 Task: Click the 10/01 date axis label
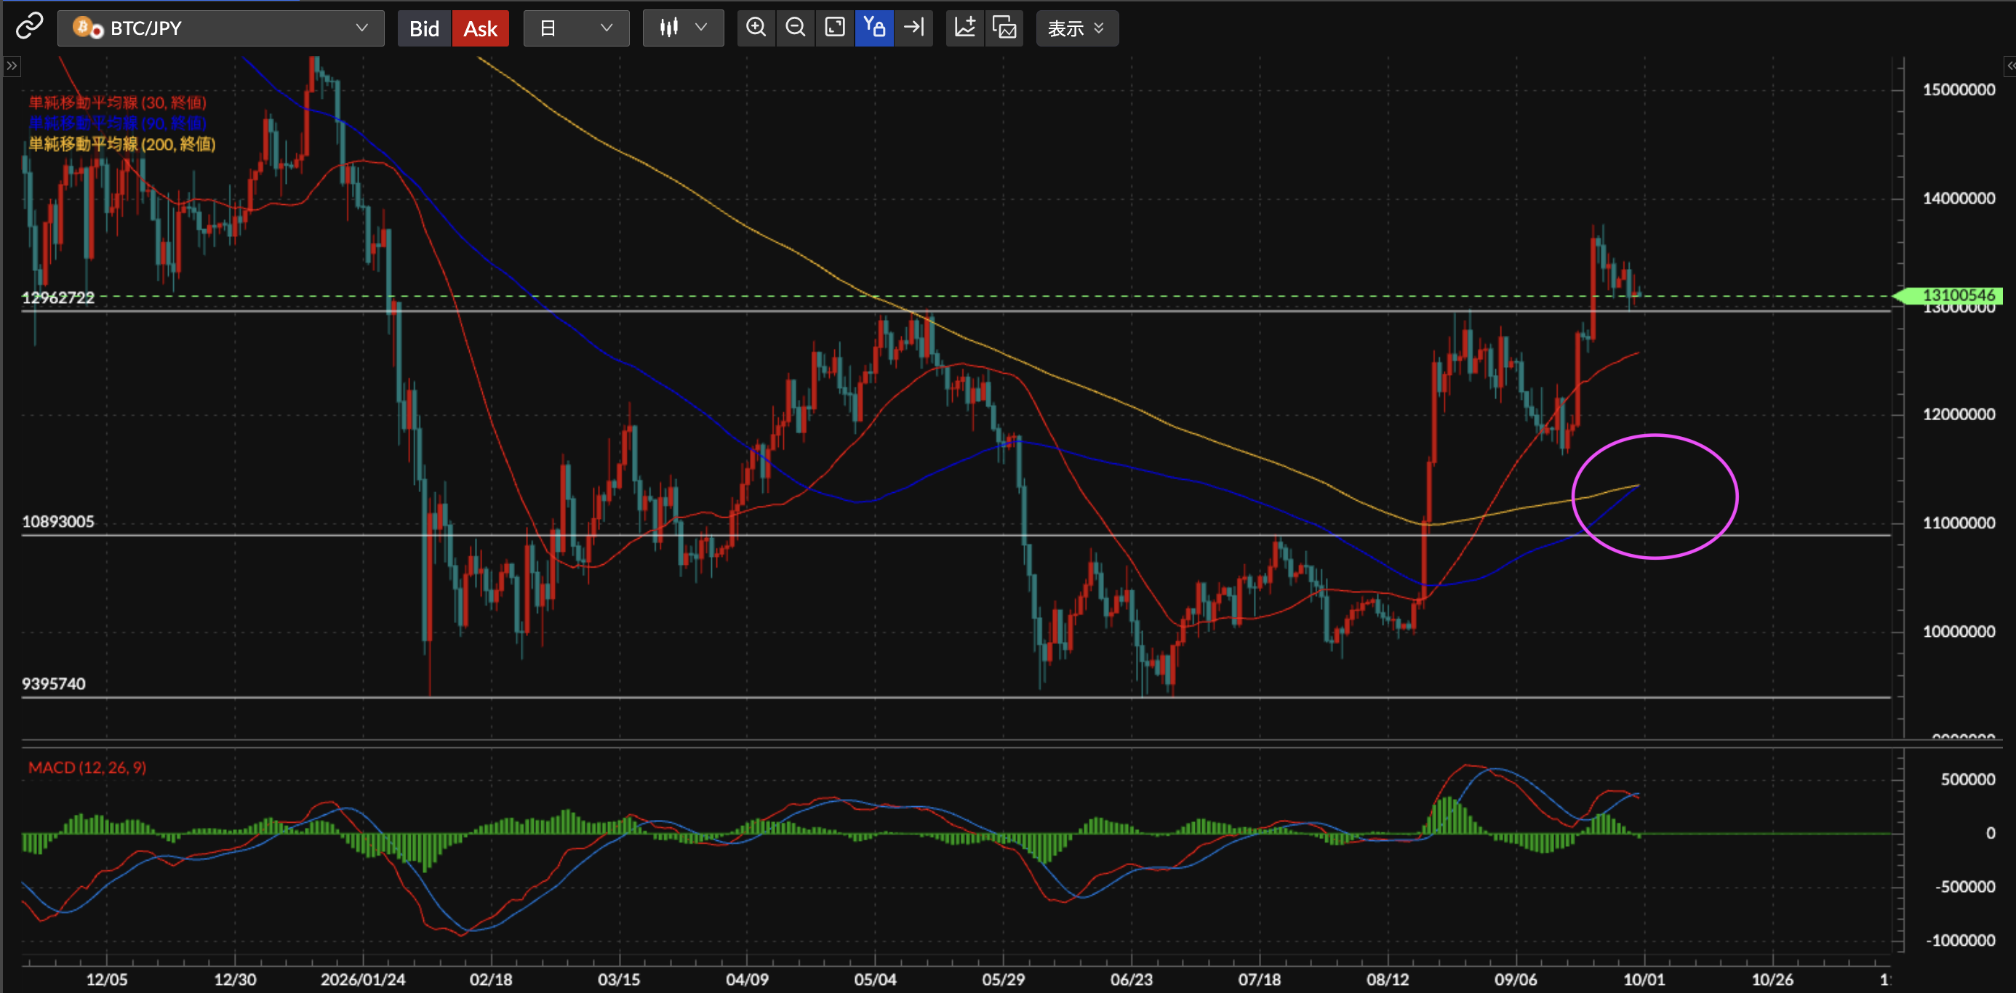pyautogui.click(x=1644, y=980)
